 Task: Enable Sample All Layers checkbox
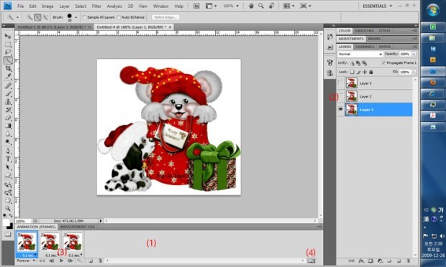tap(84, 17)
